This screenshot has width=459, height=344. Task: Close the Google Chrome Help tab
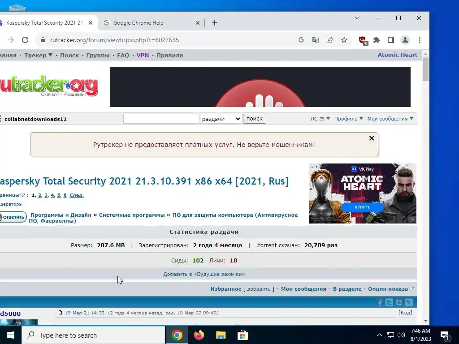pos(198,23)
